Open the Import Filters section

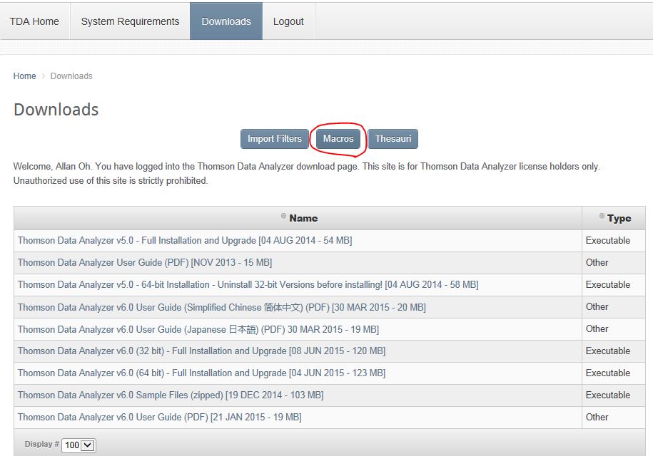275,139
